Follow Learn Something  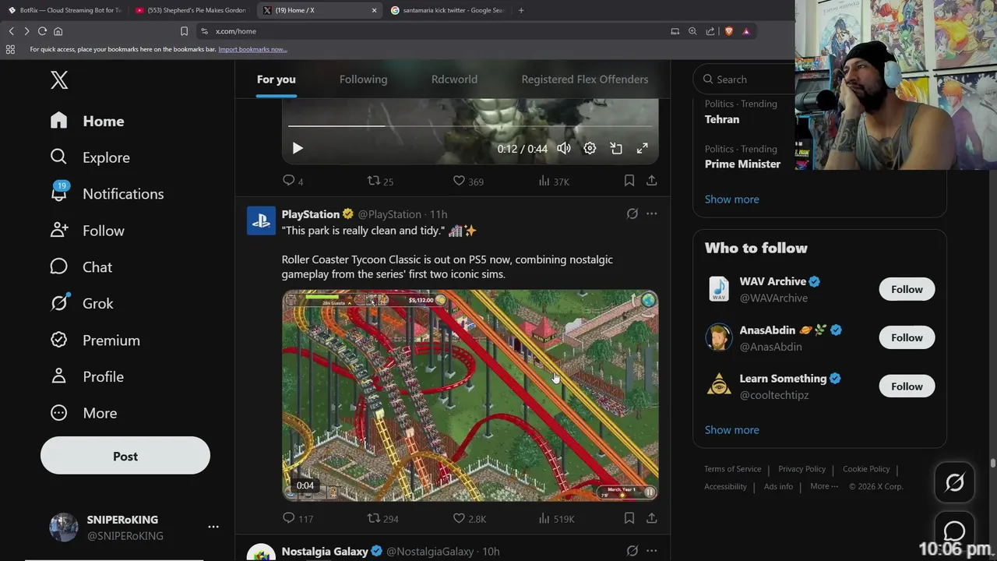pyautogui.click(x=907, y=386)
